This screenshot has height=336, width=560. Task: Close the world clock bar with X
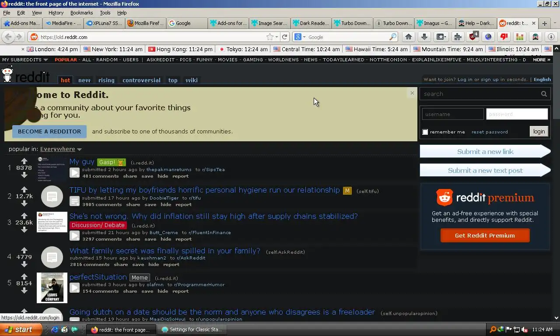24,49
